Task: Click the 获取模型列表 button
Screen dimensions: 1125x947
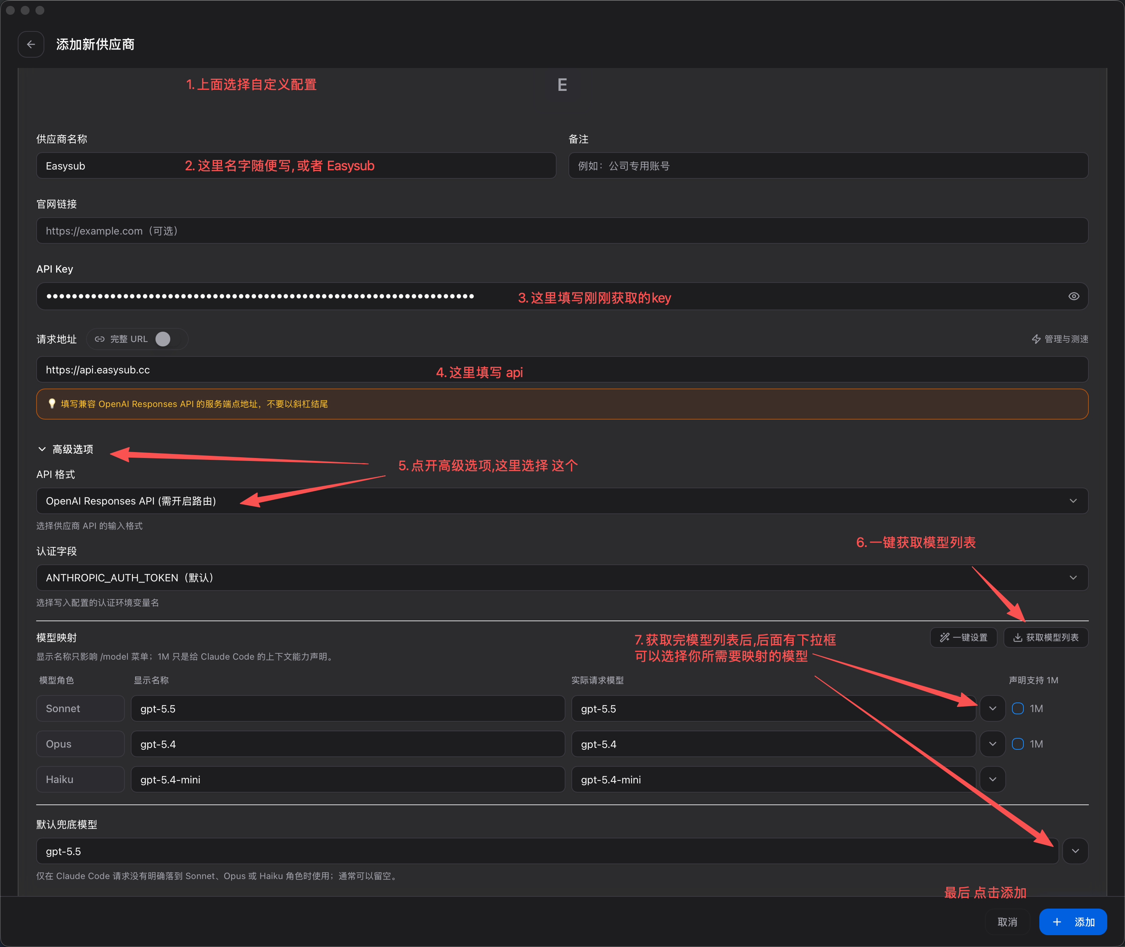Action: click(x=1046, y=638)
